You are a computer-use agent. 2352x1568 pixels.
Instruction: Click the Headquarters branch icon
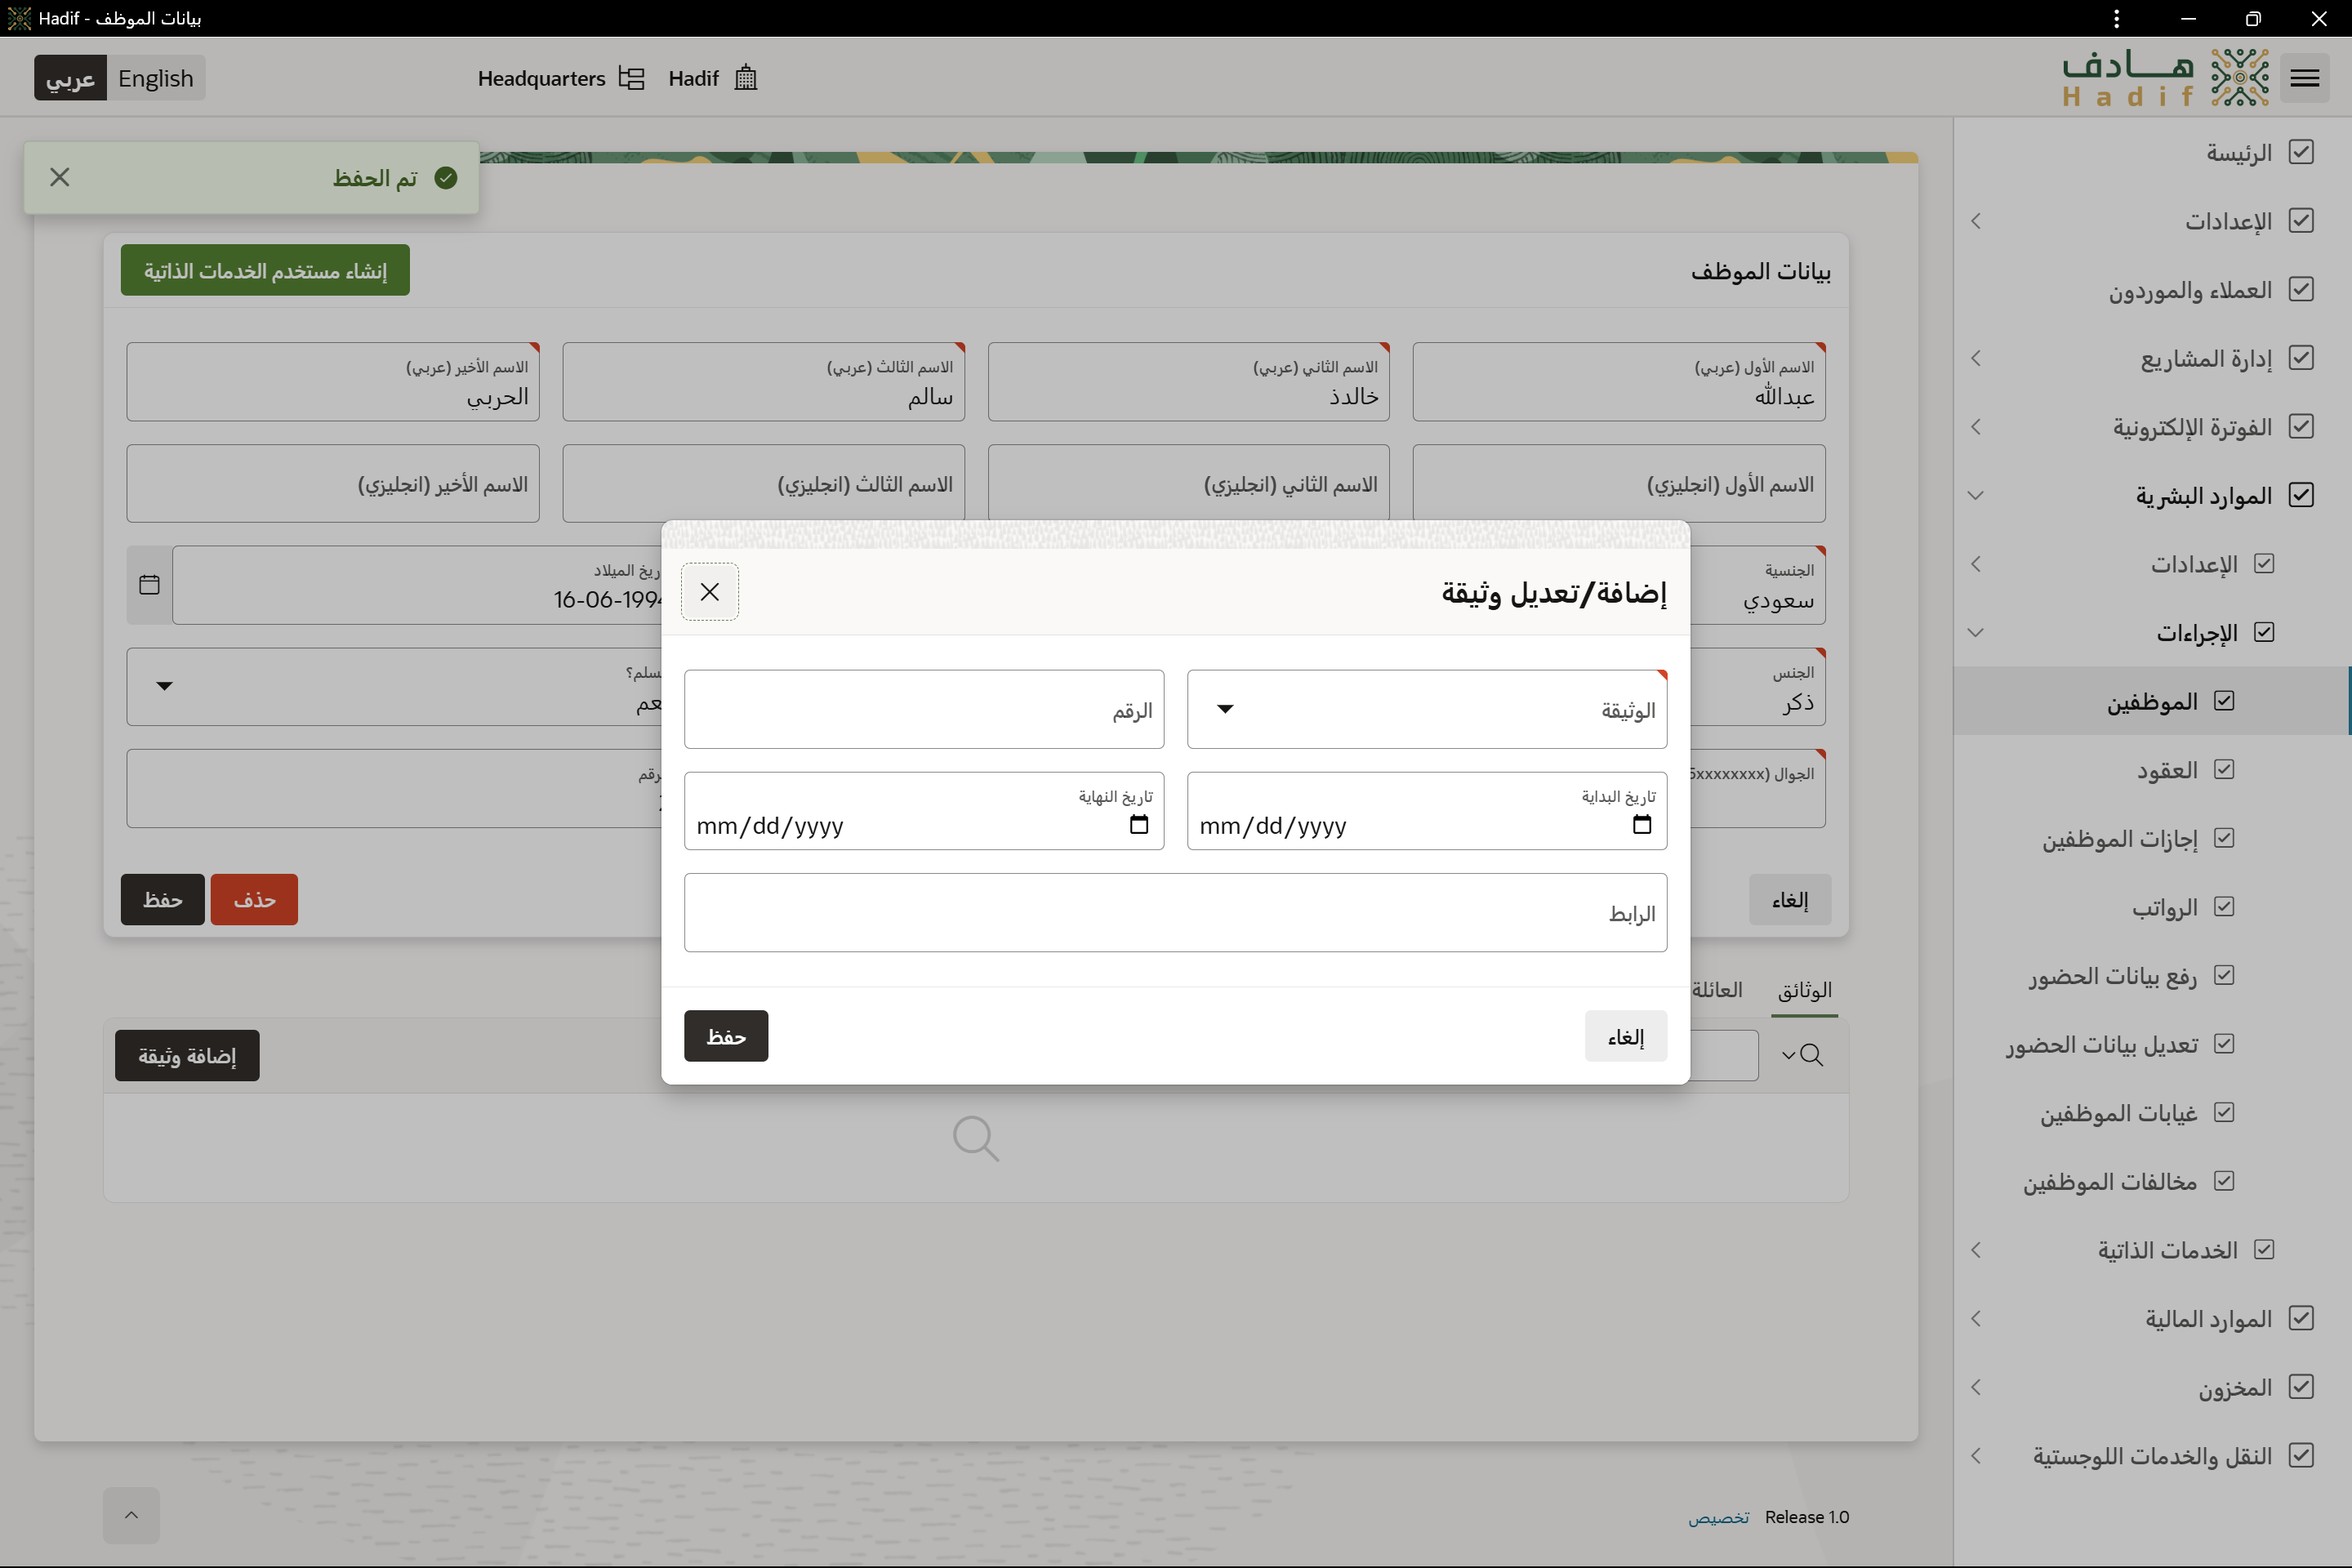click(631, 78)
